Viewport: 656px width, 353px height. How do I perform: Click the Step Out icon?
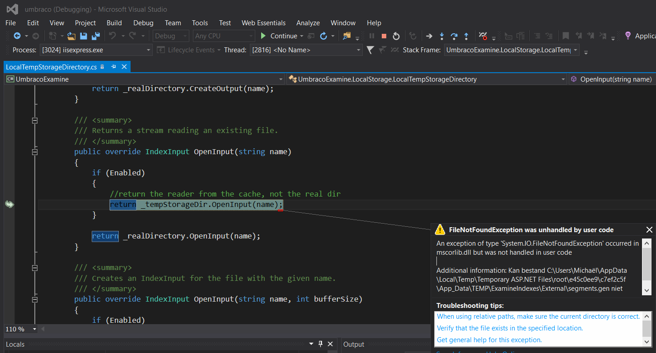tap(466, 36)
